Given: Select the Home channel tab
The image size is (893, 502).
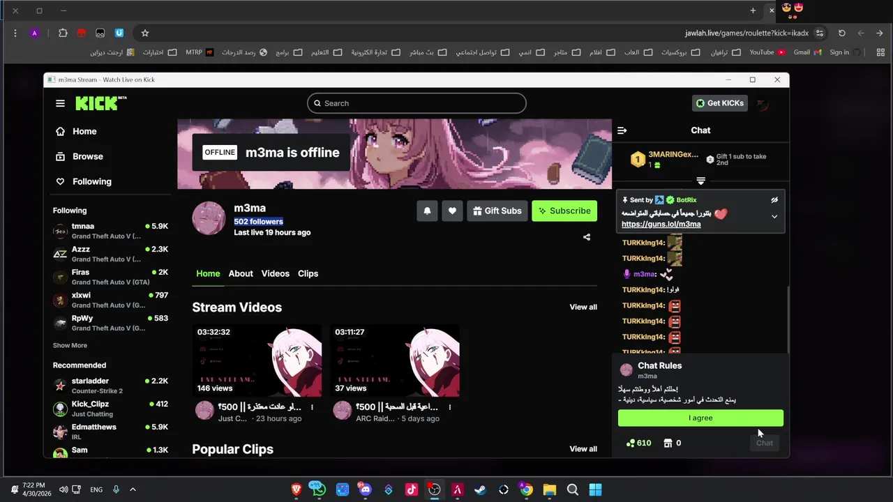Looking at the screenshot, I should pos(208,273).
